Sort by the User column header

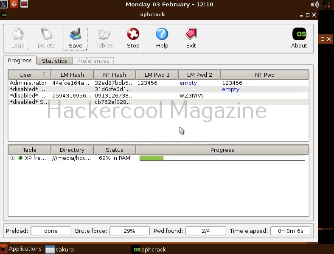click(30, 75)
